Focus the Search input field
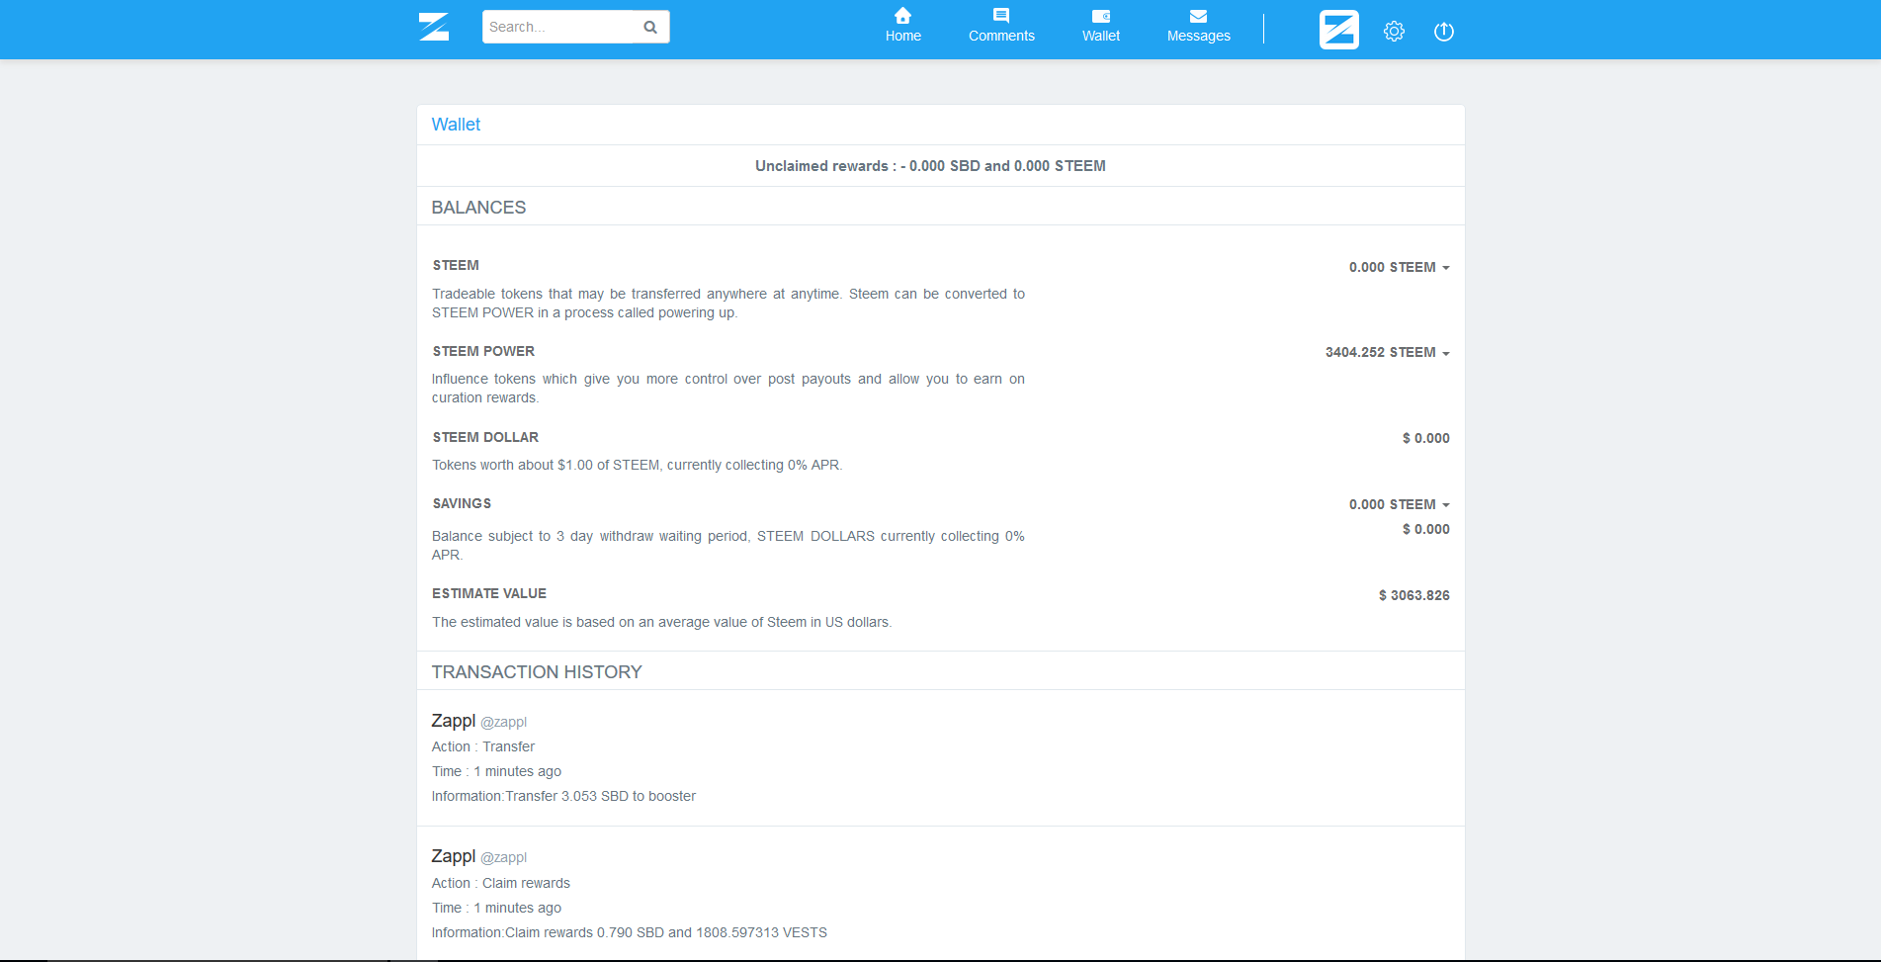 [558, 27]
